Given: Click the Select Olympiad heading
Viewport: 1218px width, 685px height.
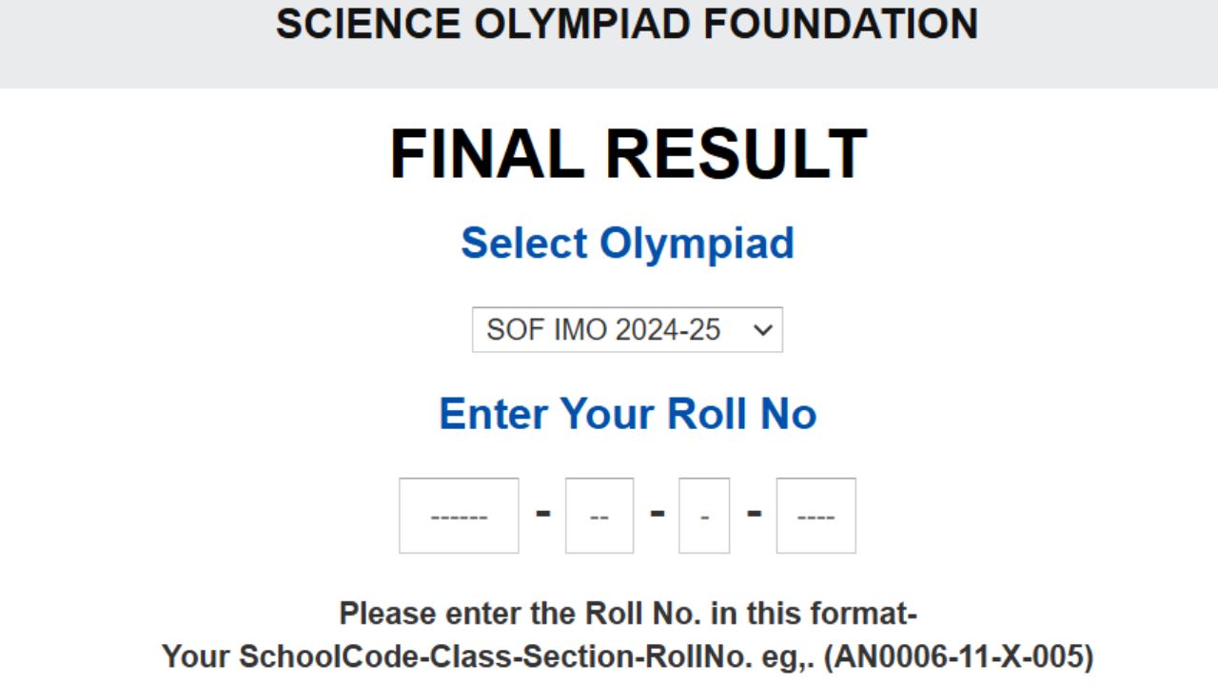Looking at the screenshot, I should (x=627, y=243).
